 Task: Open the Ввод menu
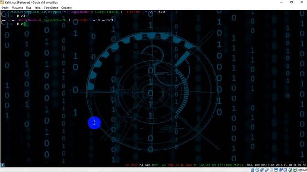pyautogui.click(x=37, y=8)
